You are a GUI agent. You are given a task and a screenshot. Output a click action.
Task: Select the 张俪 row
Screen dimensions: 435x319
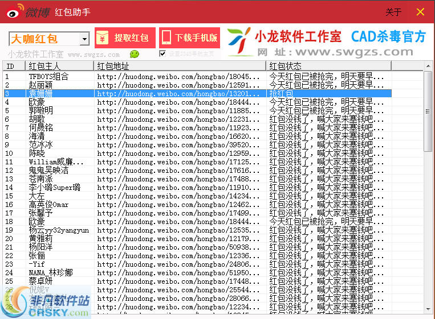pos(197,256)
